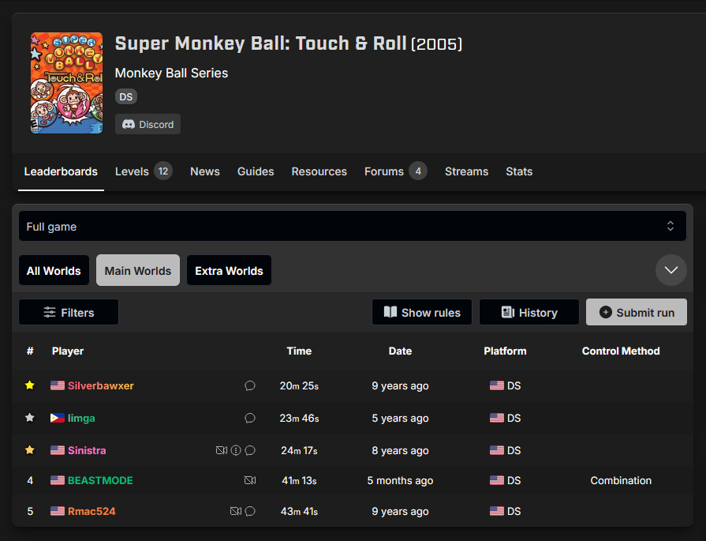Open the Stats tab
The image size is (706, 541).
click(519, 171)
